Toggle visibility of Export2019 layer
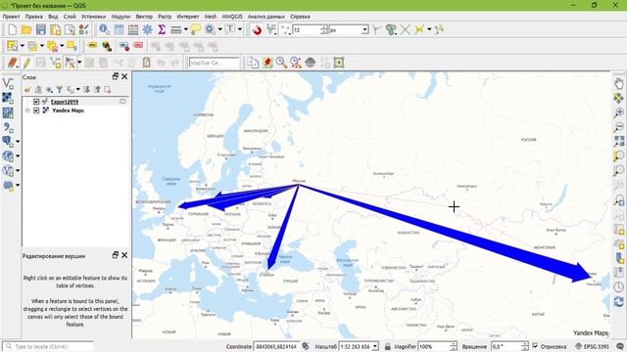This screenshot has width=627, height=352. click(36, 102)
